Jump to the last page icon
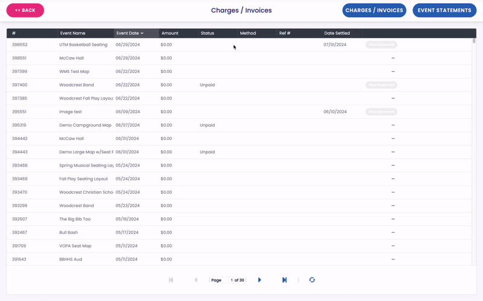Screen dimensions: 483x301 tap(284, 280)
